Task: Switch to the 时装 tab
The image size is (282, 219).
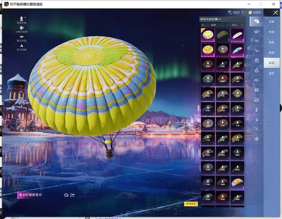Action: tap(272, 22)
